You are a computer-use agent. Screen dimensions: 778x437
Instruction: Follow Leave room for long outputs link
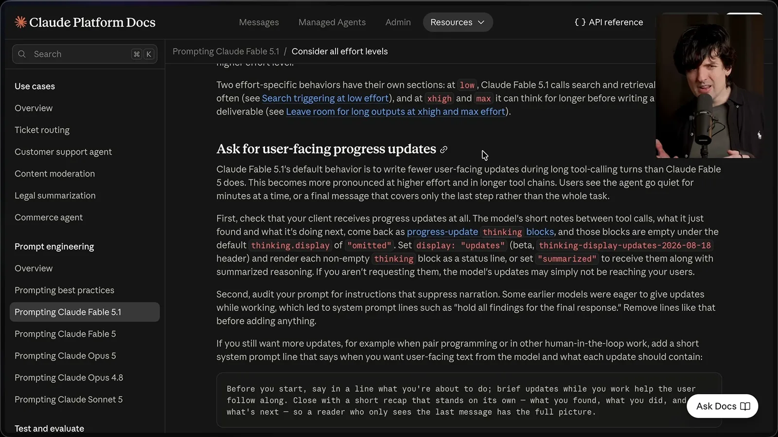pos(395,112)
